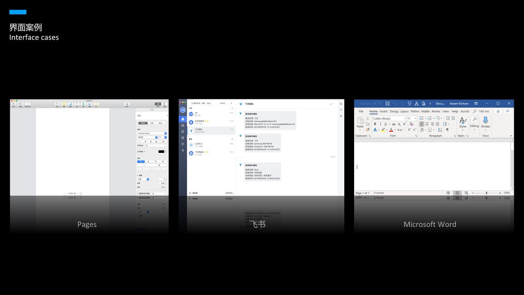
Task: Open the zoom percentage dropdown in Pages' toolbar
Action: pyautogui.click(x=21, y=104)
